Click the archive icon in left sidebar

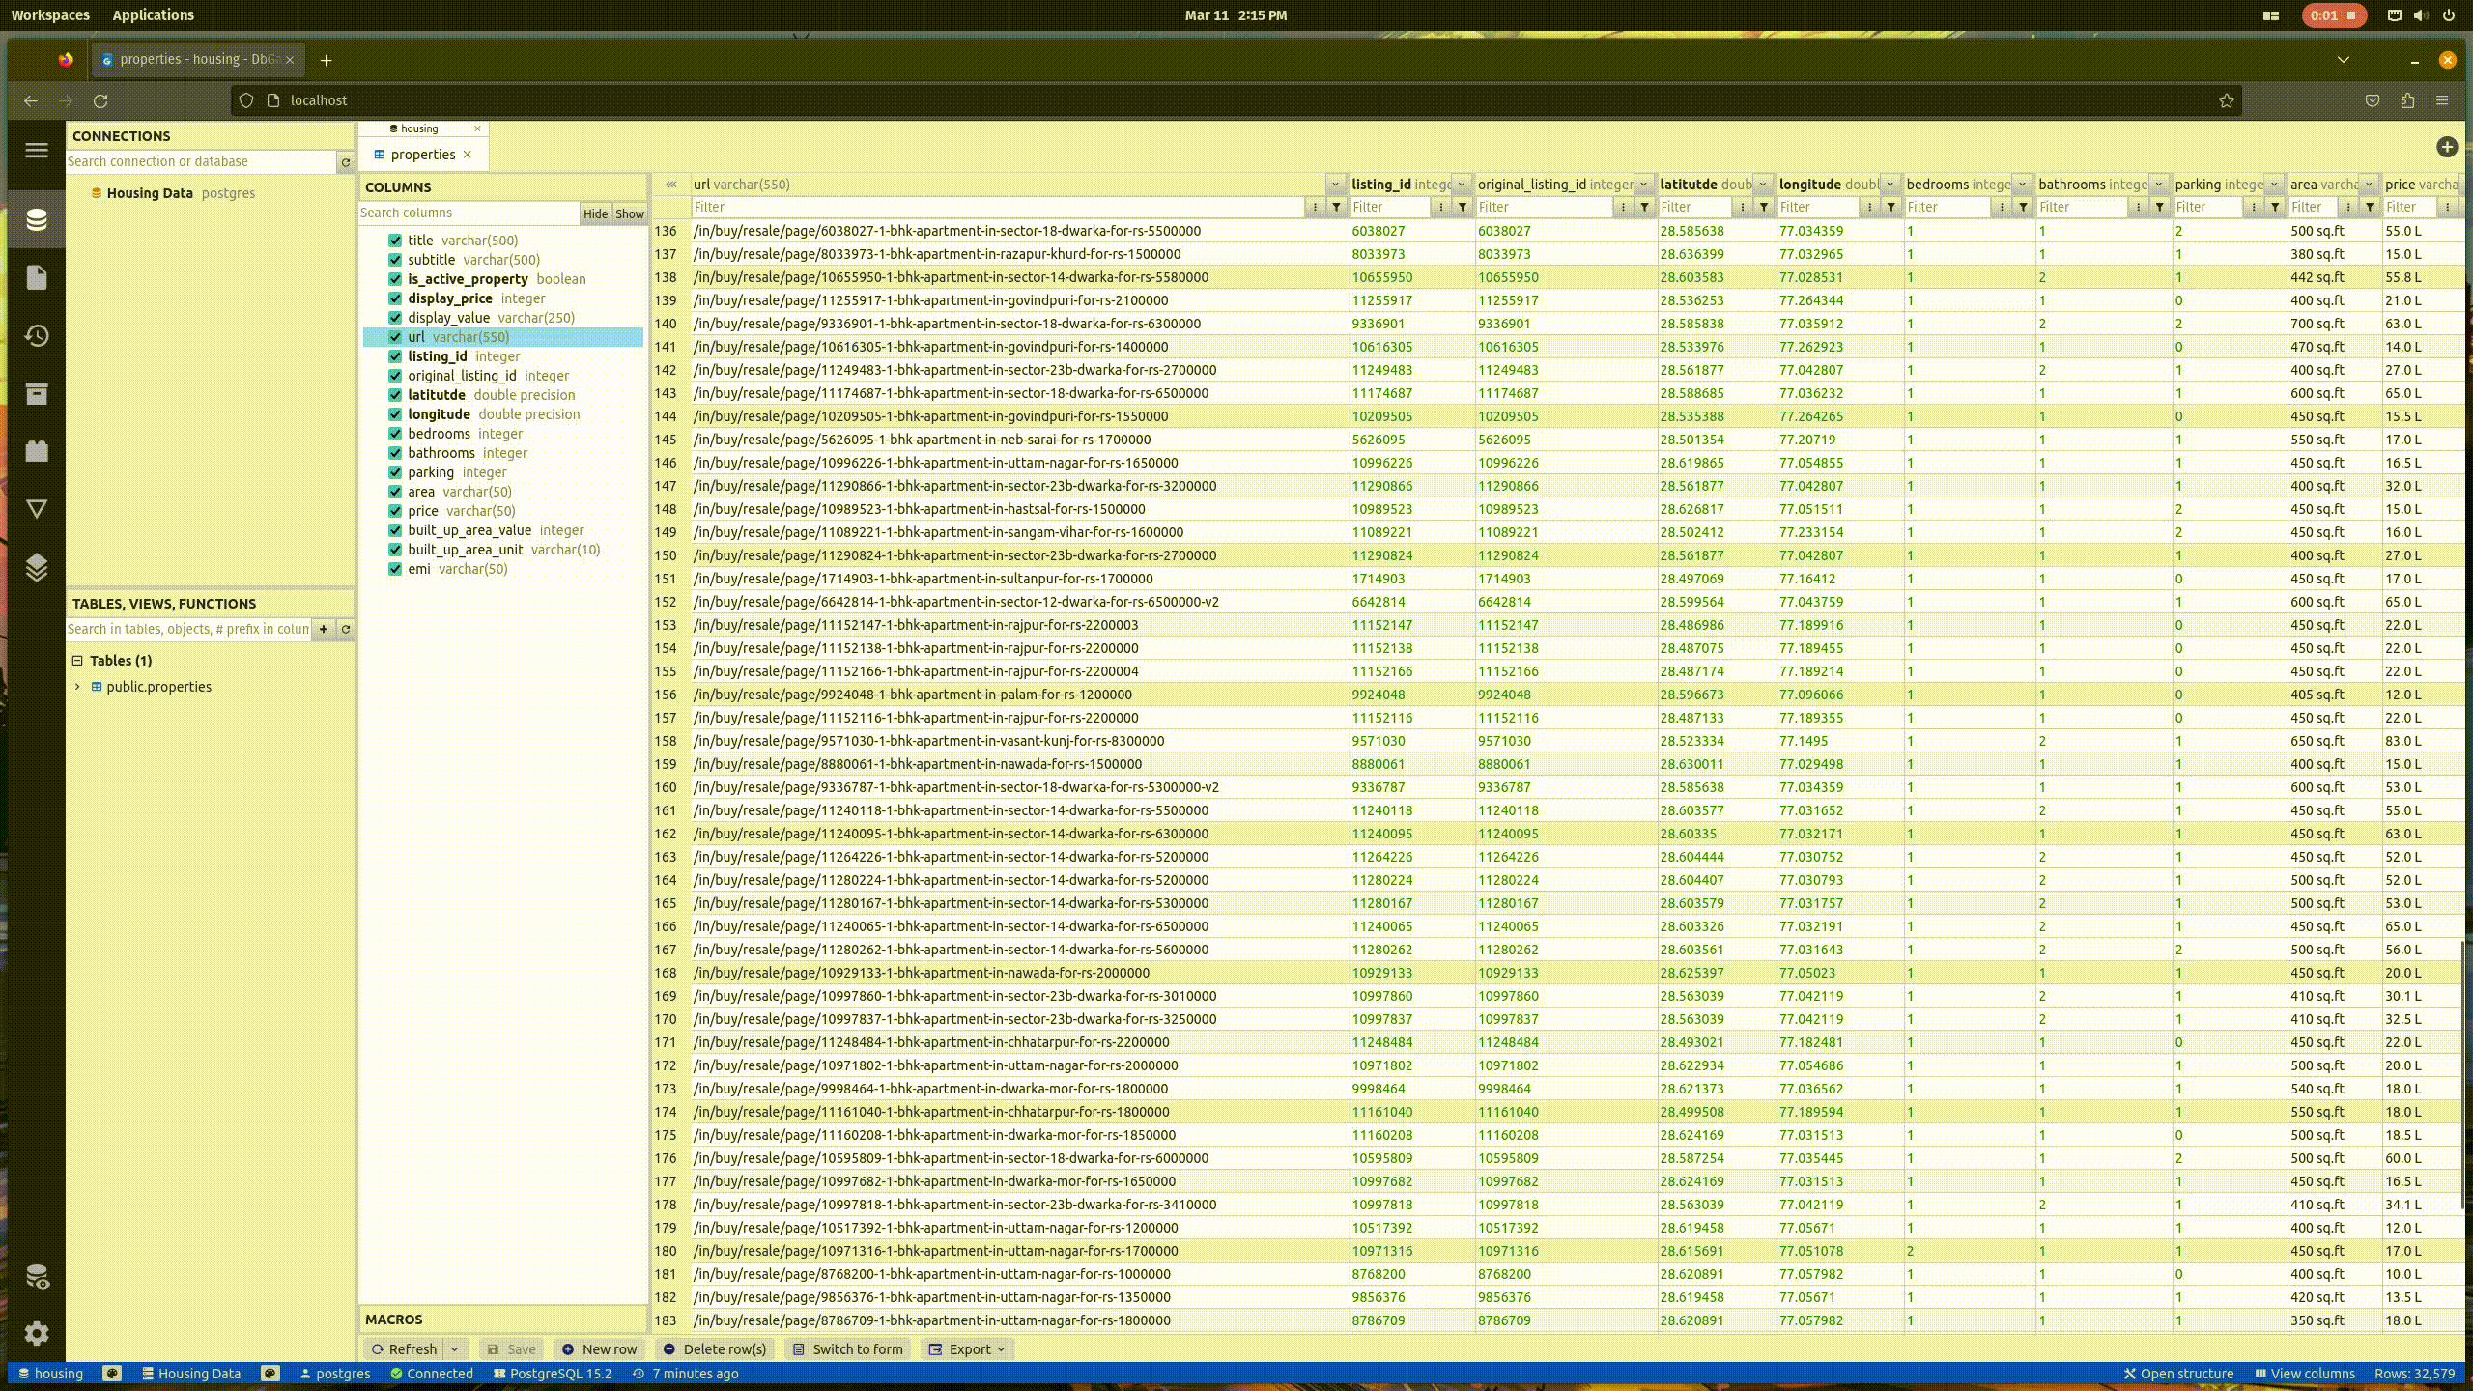tap(37, 394)
